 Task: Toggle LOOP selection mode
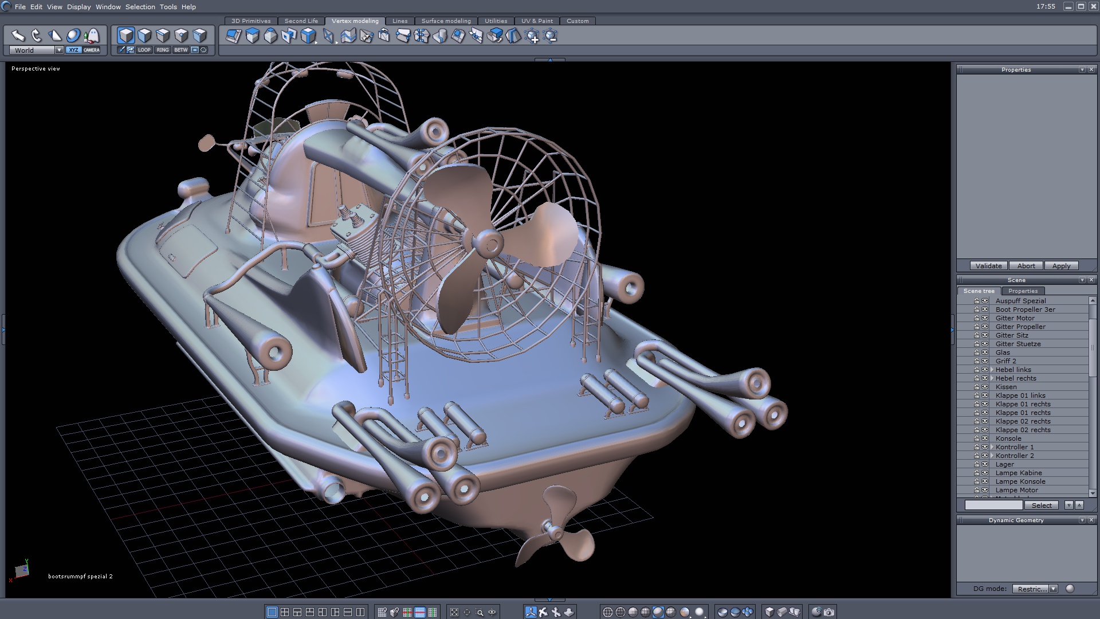[x=144, y=50]
